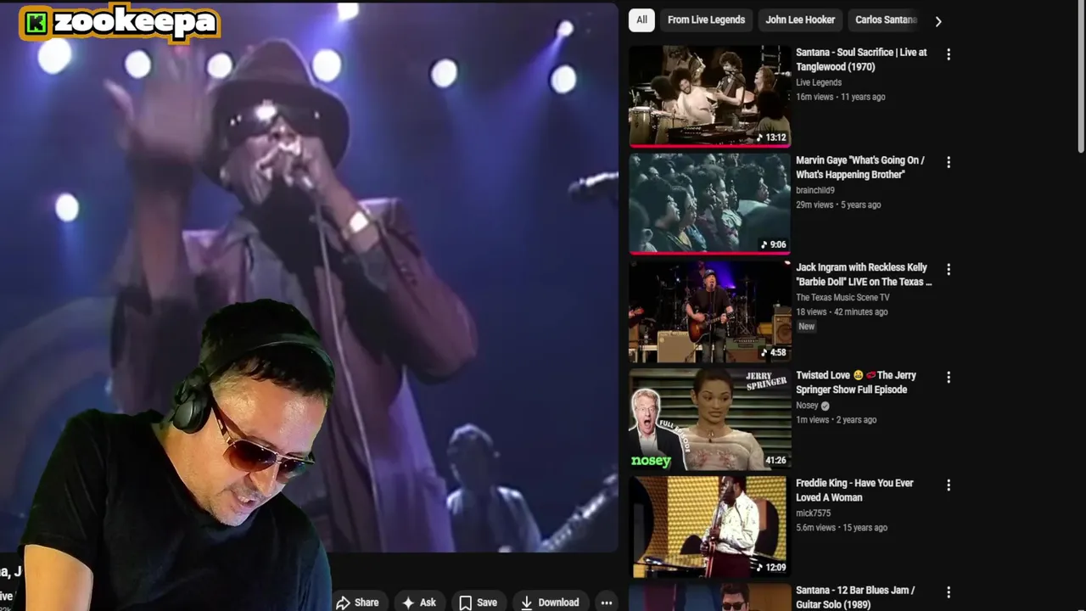
Task: Click the Ask button with sparkle icon
Action: 419,603
